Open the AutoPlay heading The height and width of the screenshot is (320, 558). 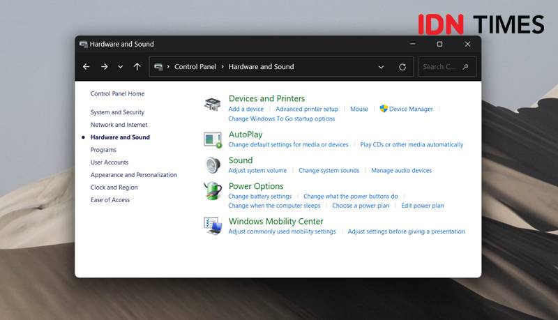click(x=246, y=135)
